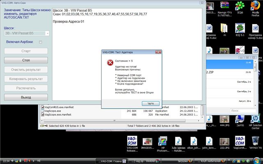The image size is (263, 164).
Task: Open the 222.JPG desktop image
Action: point(225,143)
